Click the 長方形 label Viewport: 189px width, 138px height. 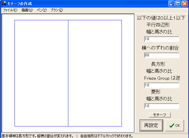tap(158, 64)
